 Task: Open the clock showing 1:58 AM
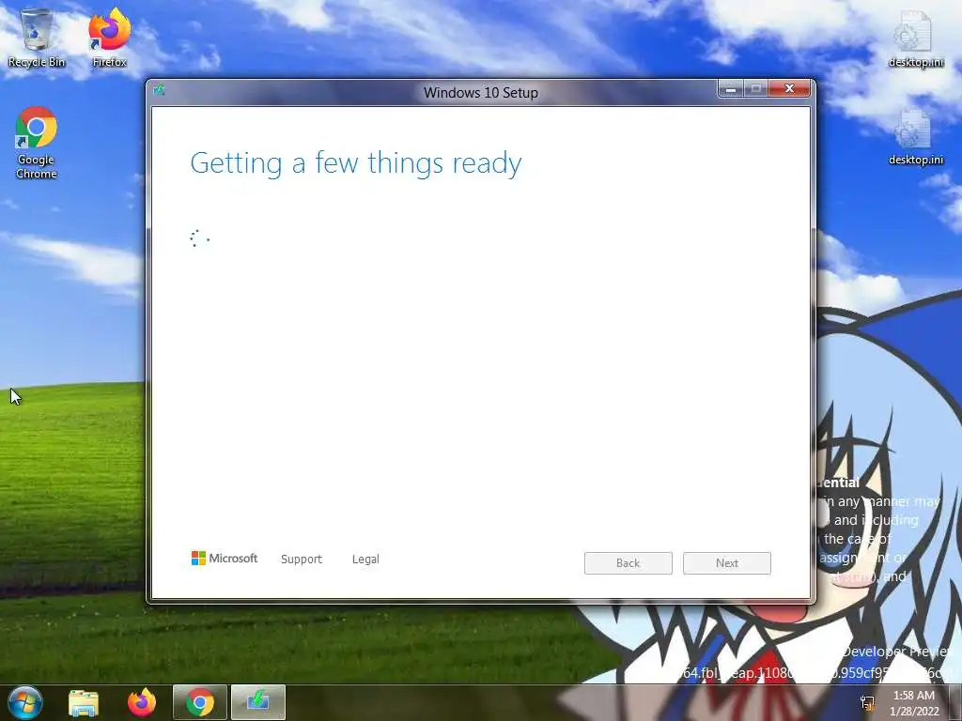tap(914, 703)
